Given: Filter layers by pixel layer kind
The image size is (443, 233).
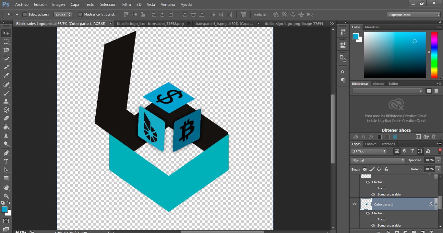Looking at the screenshot, I should click(x=397, y=151).
